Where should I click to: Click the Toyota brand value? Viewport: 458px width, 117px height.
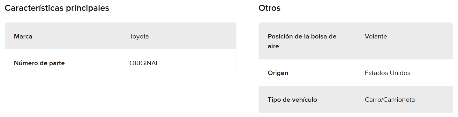(139, 37)
